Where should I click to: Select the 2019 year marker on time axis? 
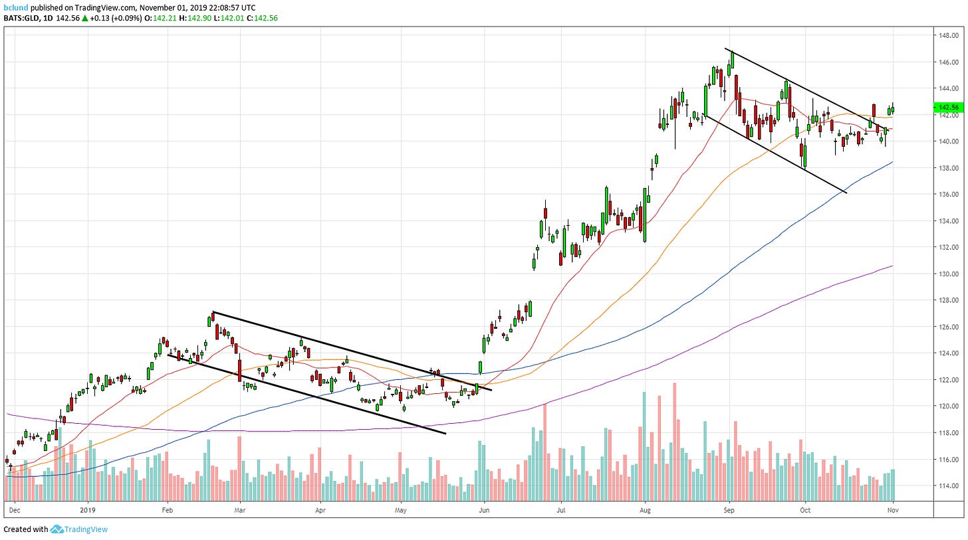[88, 510]
